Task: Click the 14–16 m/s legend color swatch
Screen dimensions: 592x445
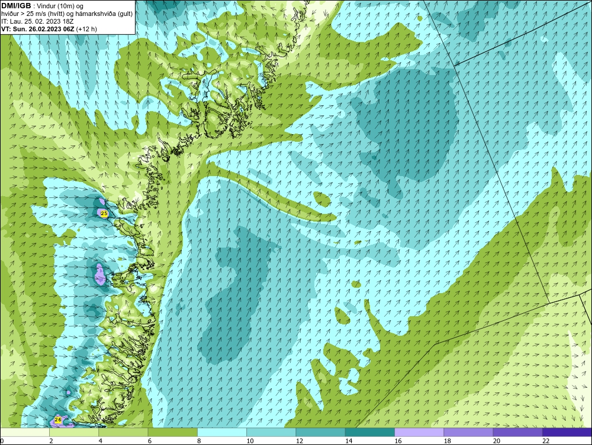Action: 369,432
